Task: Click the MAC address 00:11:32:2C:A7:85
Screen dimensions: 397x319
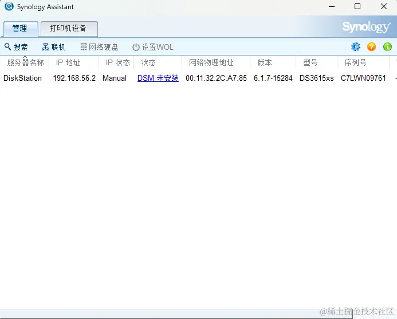Action: tap(216, 78)
